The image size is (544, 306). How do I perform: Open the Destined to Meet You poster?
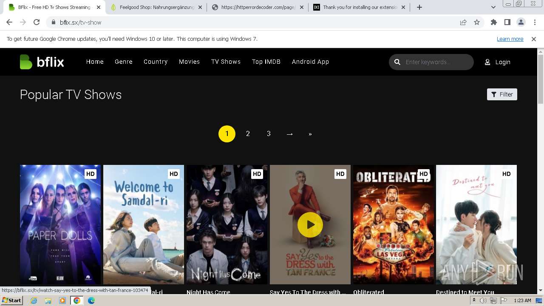[x=476, y=224]
